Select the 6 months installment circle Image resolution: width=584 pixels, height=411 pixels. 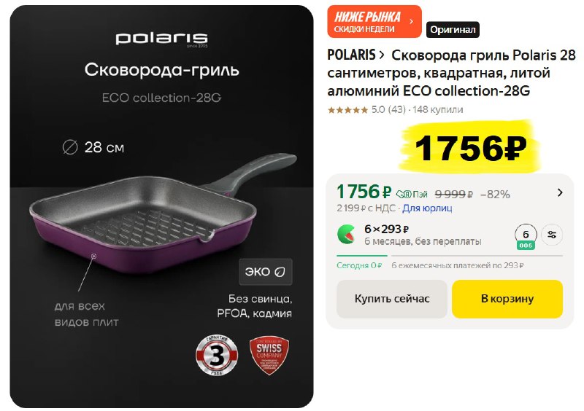click(x=526, y=235)
